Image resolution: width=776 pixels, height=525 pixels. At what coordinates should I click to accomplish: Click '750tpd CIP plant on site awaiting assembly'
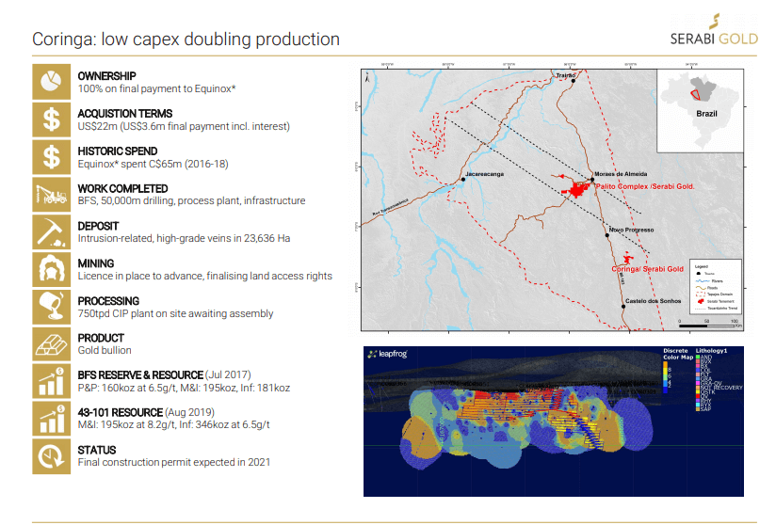coord(176,314)
